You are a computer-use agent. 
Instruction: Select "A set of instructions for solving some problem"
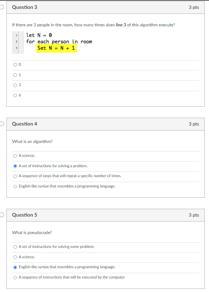click(x=15, y=246)
